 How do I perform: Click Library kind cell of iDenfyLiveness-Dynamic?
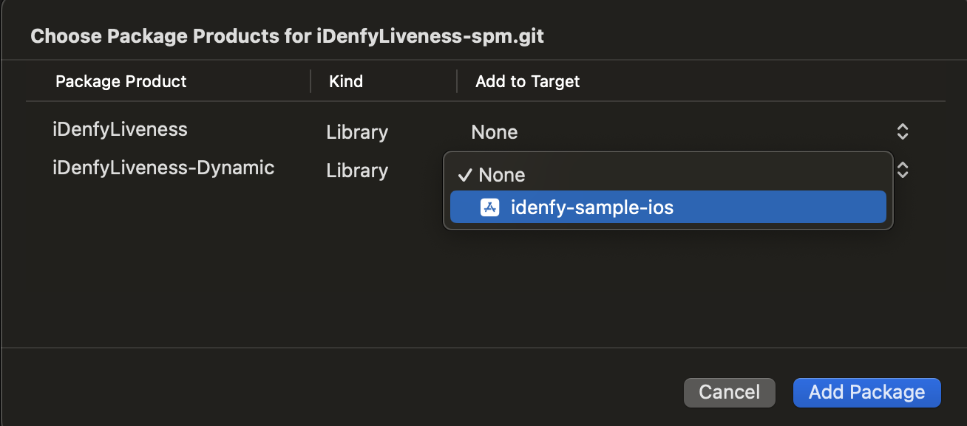coord(357,171)
